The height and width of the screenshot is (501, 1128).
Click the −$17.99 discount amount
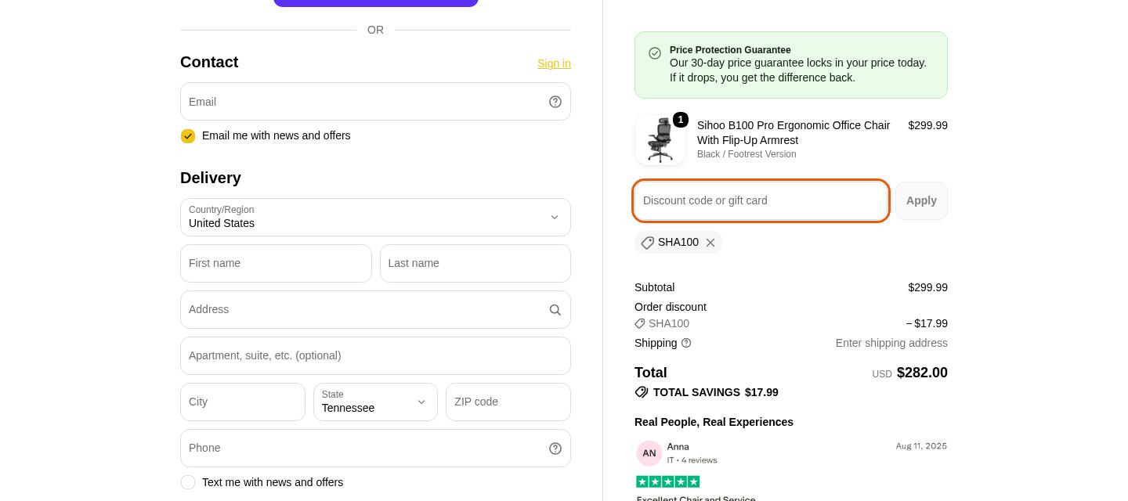927,323
